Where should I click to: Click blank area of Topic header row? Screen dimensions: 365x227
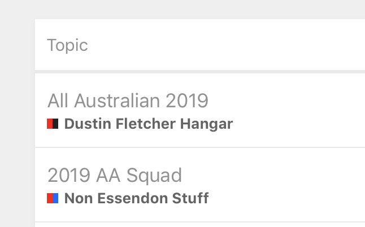coord(233,45)
